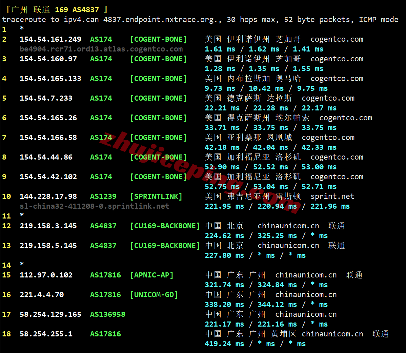This screenshot has height=353, width=406.
Task: Select hostname be4904.rcr71.ord13.atlas.cogentco.com
Action: pyautogui.click(x=101, y=49)
